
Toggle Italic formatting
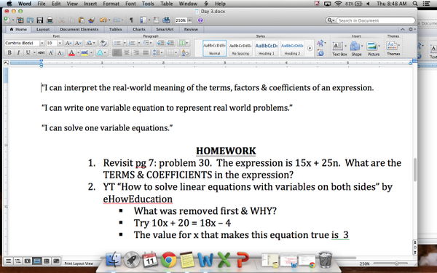click(18, 52)
